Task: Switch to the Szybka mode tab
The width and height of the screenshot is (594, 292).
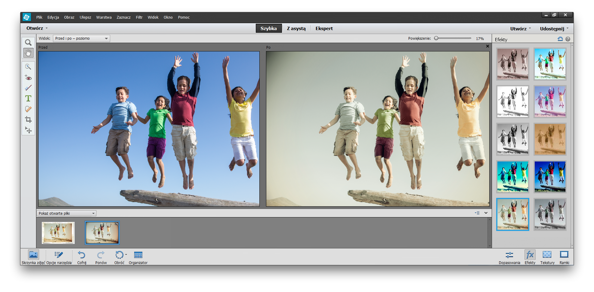Action: (269, 28)
